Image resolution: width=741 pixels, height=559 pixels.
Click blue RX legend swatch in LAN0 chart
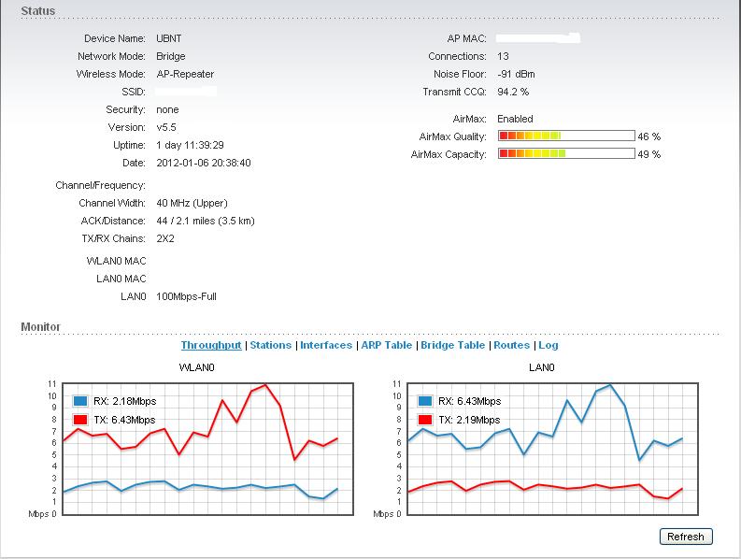(426, 401)
